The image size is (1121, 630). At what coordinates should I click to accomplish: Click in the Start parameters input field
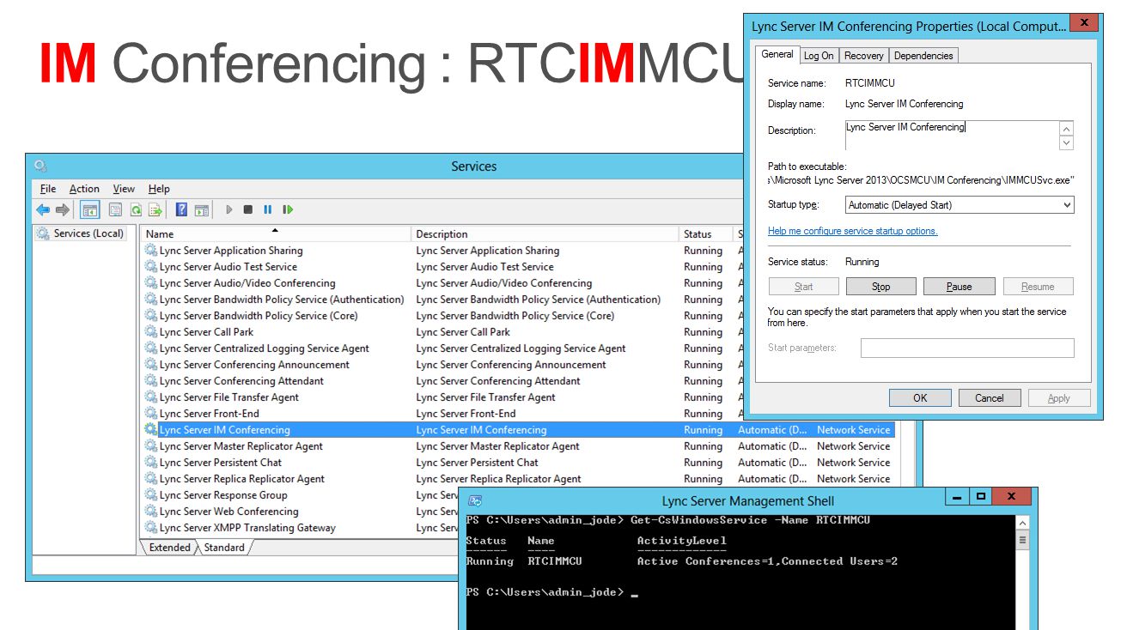point(967,348)
